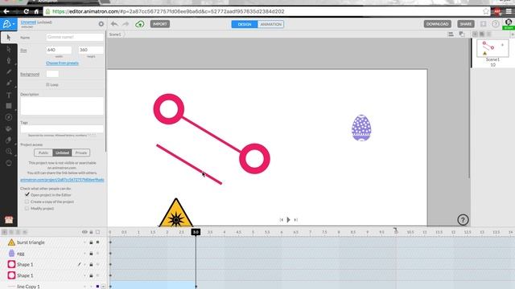The width and height of the screenshot is (515, 289).
Task: Toggle lock on burst triangle layer
Action: (91, 242)
